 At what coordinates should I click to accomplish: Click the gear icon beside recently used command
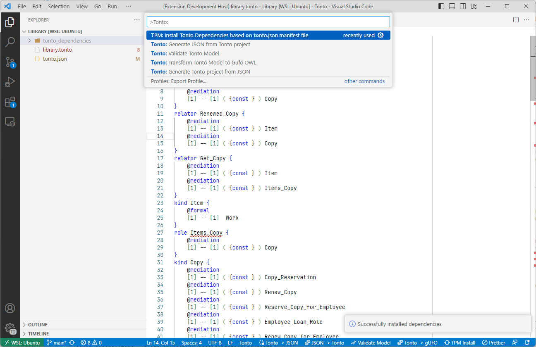tap(381, 35)
